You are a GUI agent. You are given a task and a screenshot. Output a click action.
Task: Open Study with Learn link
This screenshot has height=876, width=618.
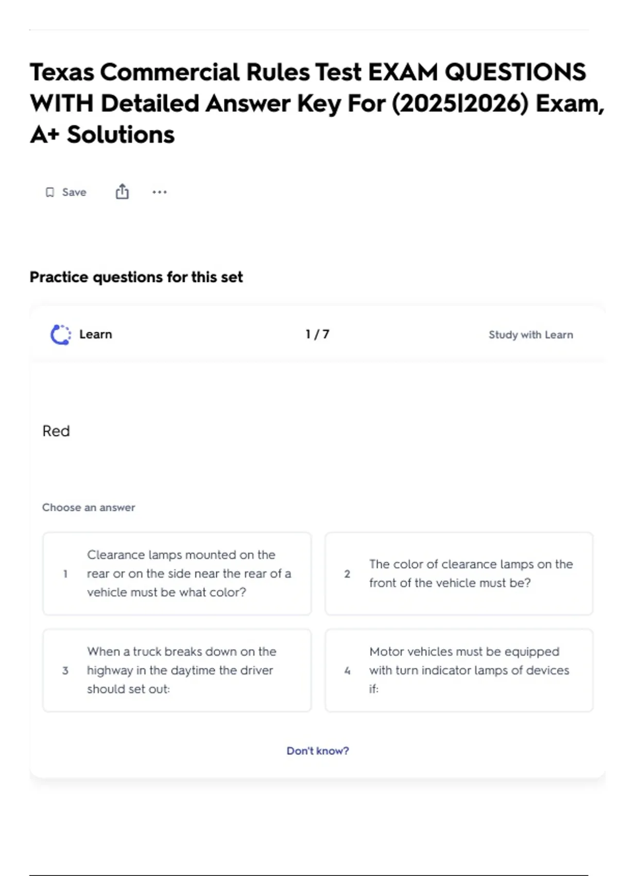point(530,334)
